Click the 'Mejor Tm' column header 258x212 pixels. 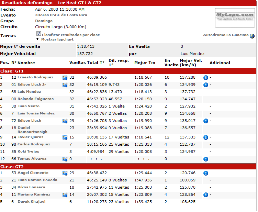tap(145, 63)
